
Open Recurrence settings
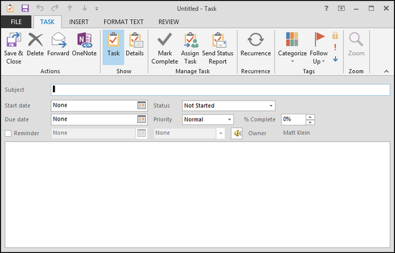tap(256, 44)
